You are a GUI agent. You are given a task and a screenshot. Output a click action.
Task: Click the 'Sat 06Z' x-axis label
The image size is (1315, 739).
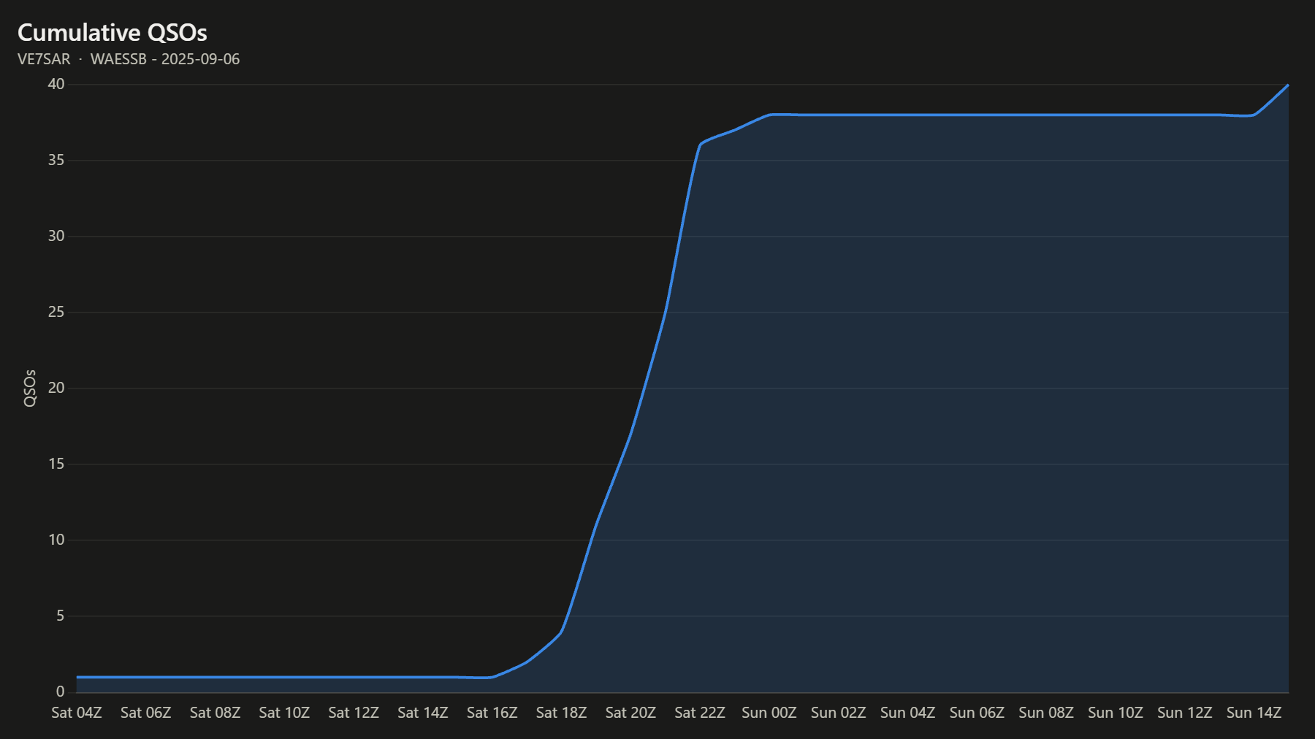click(145, 713)
